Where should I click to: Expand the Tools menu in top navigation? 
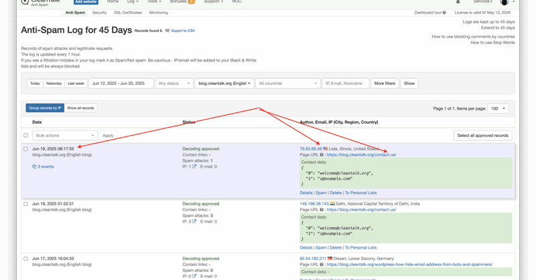[154, 2]
